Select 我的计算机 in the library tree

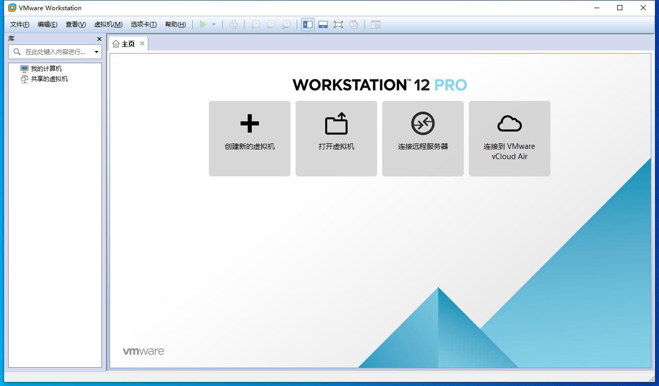coord(46,69)
